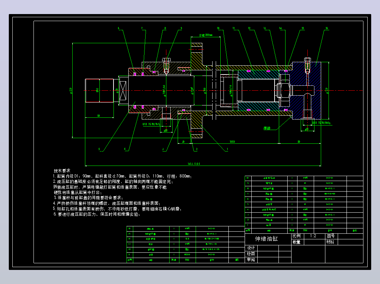
Task: Click the '设计' cell in title block
Action: (251, 248)
